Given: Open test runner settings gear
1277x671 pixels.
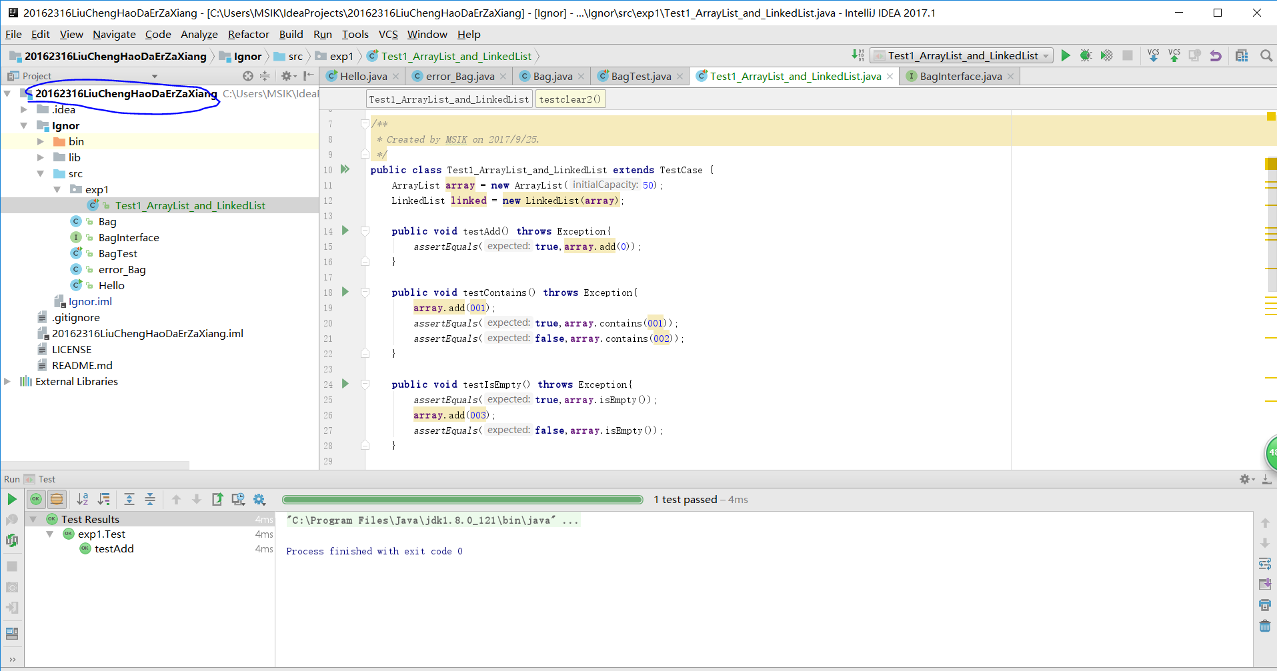Looking at the screenshot, I should [x=259, y=499].
